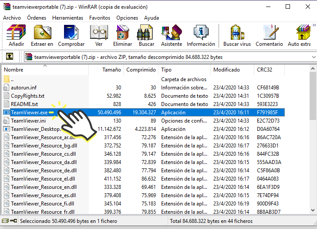
Task: Open the archive path dropdown arrow
Action: 314,57
